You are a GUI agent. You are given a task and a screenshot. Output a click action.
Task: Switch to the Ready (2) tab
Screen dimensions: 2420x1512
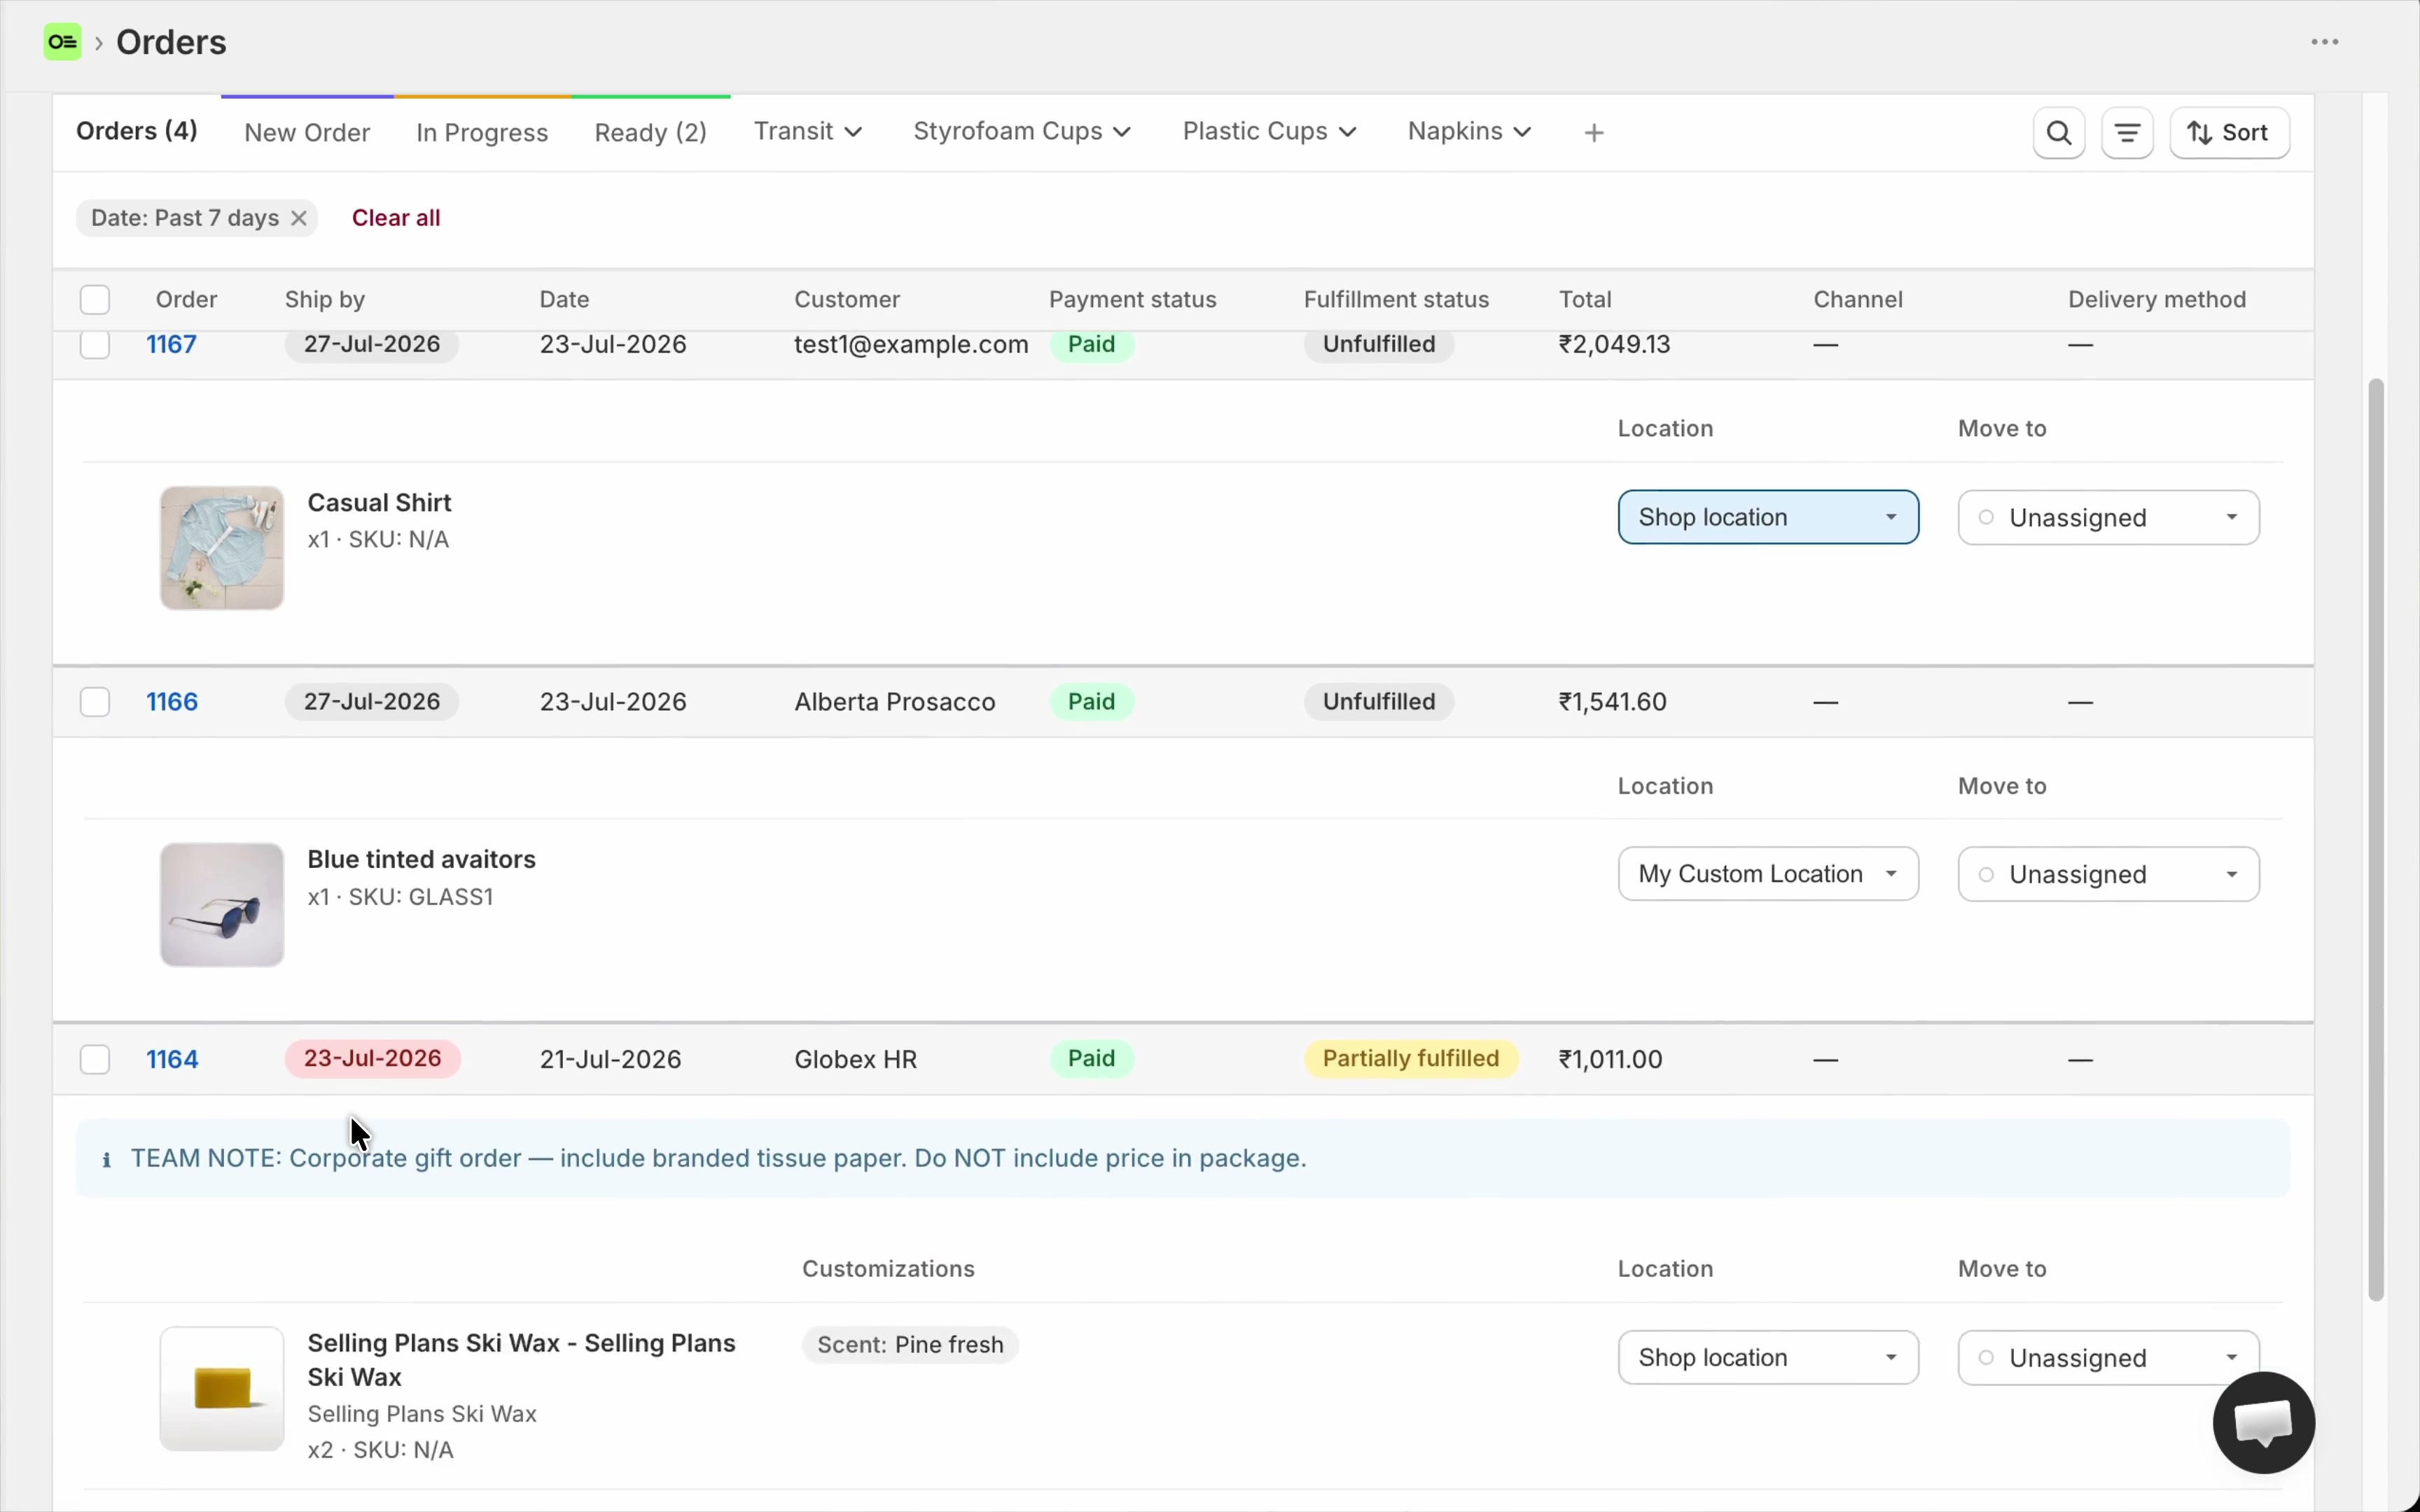651,133
